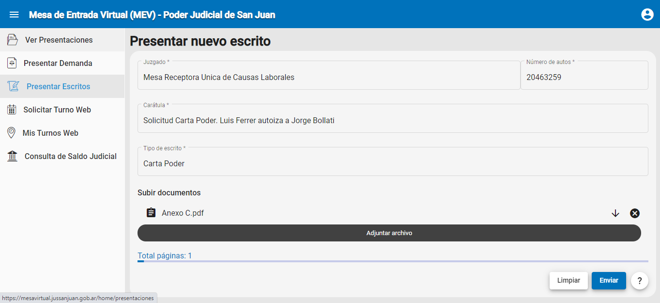
Task: Open the hamburger navigation menu
Action: click(14, 15)
